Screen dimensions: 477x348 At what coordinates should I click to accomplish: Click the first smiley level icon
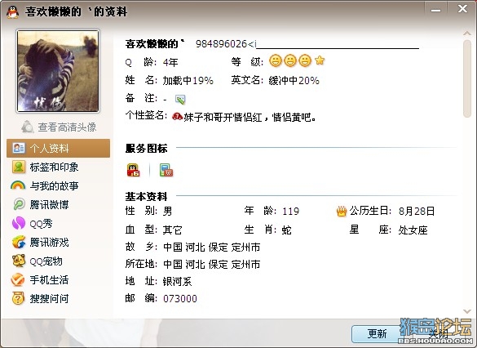[276, 60]
